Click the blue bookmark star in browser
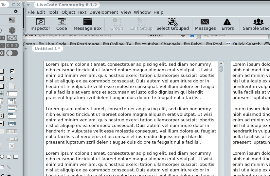This screenshot has width=270, height=176. 192,35
